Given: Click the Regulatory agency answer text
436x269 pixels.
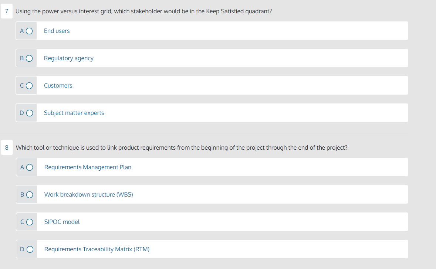Looking at the screenshot, I should tap(68, 58).
